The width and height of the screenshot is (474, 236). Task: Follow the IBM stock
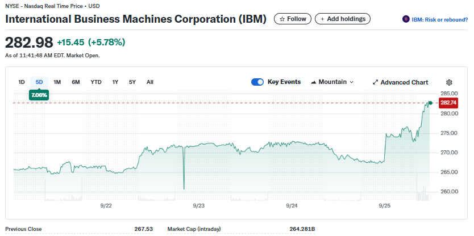293,19
